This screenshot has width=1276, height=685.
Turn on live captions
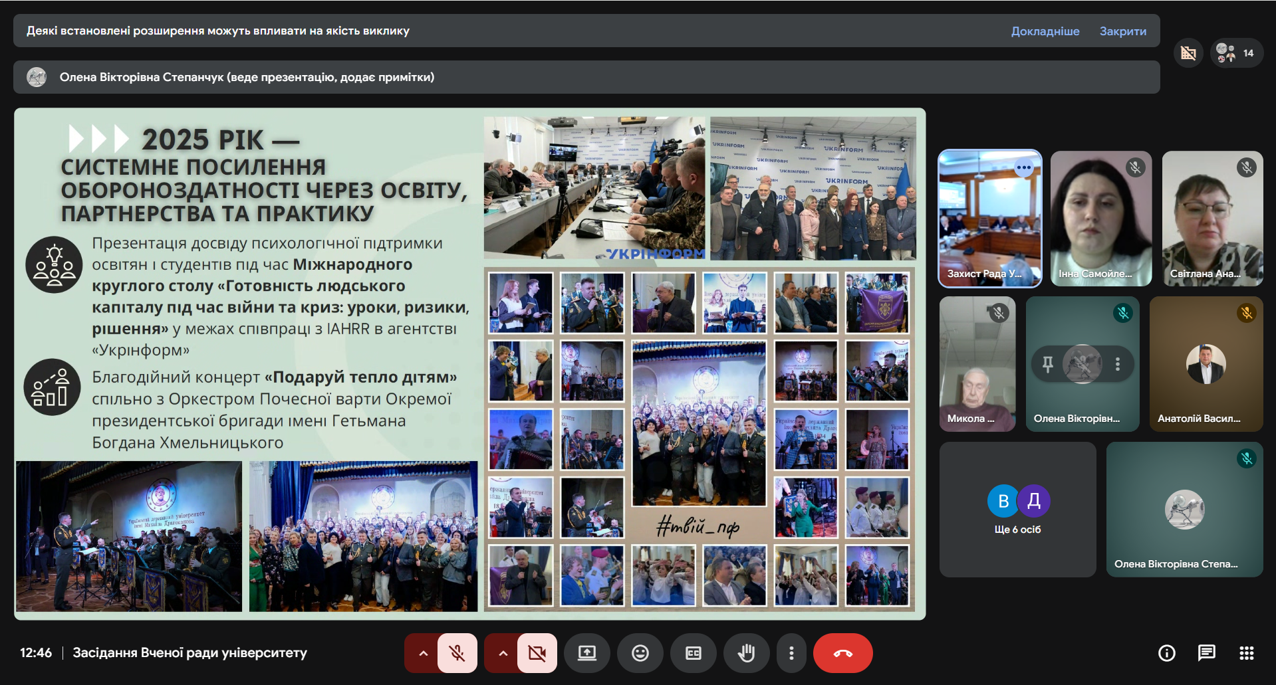pos(694,653)
